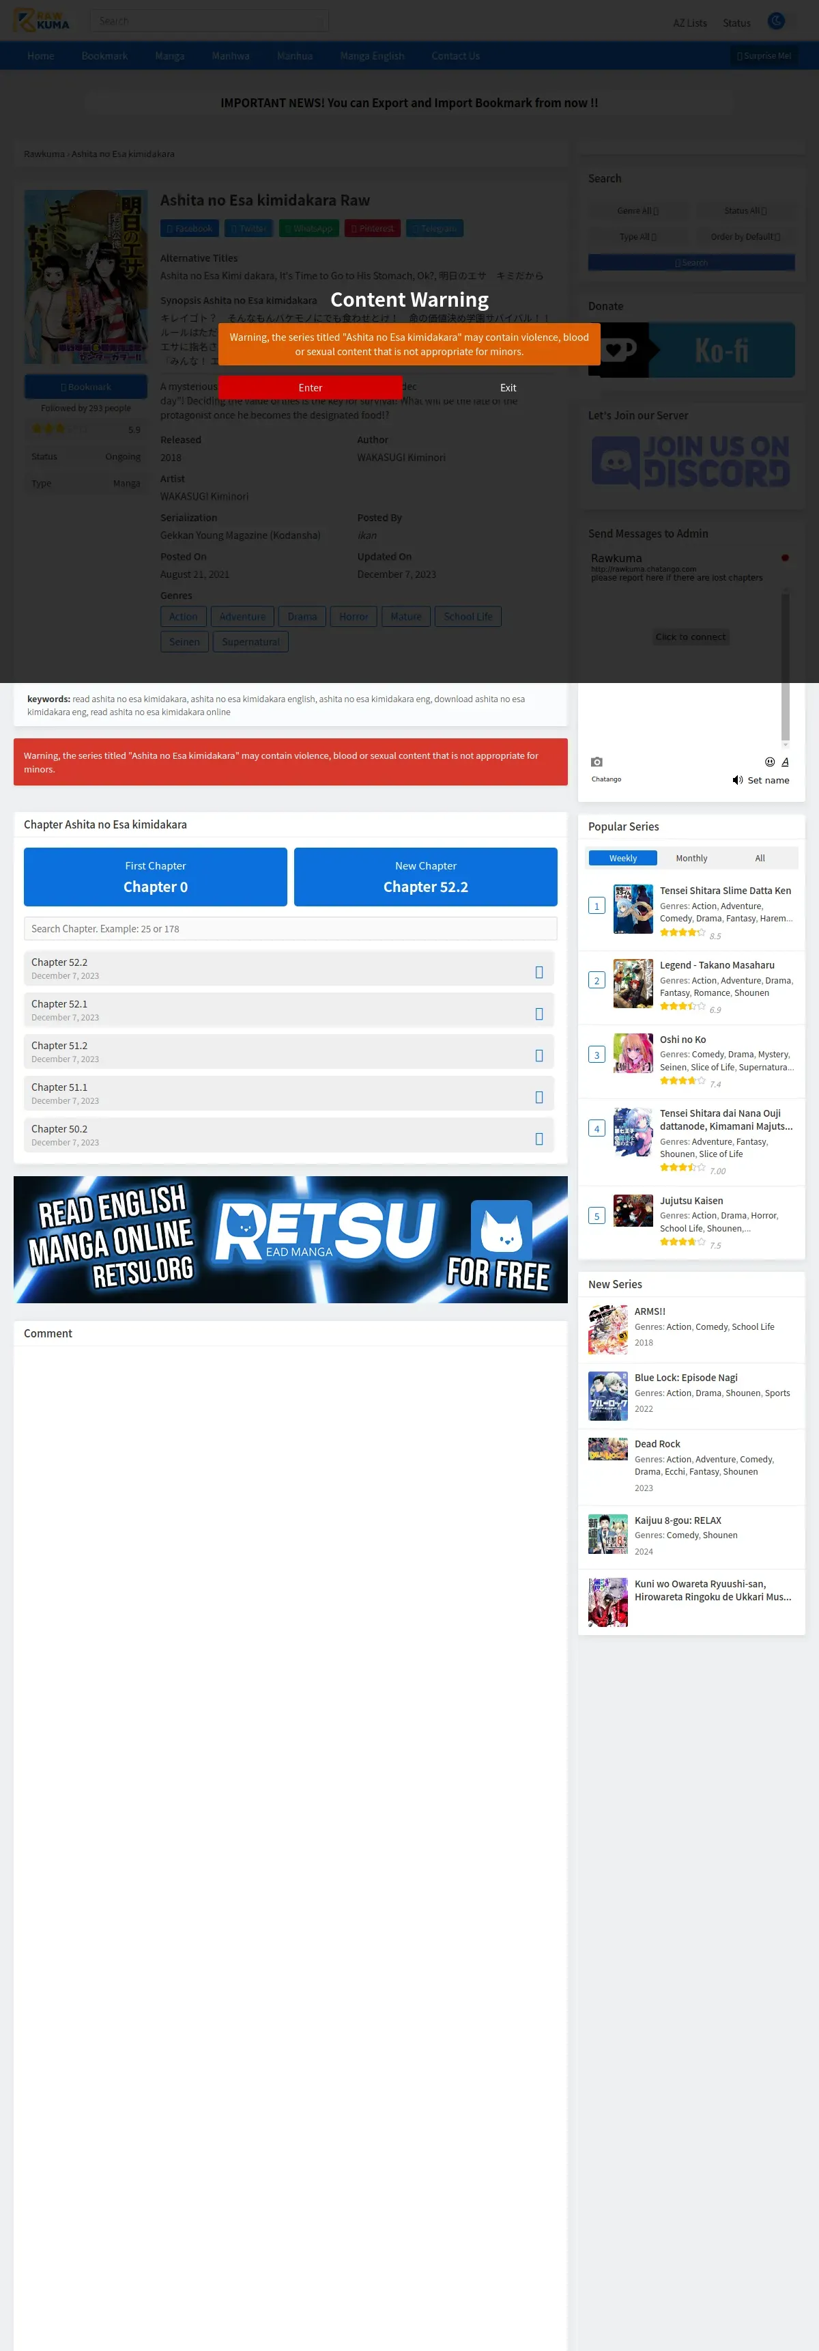Open Retsu read manga banner ad

290,1240
